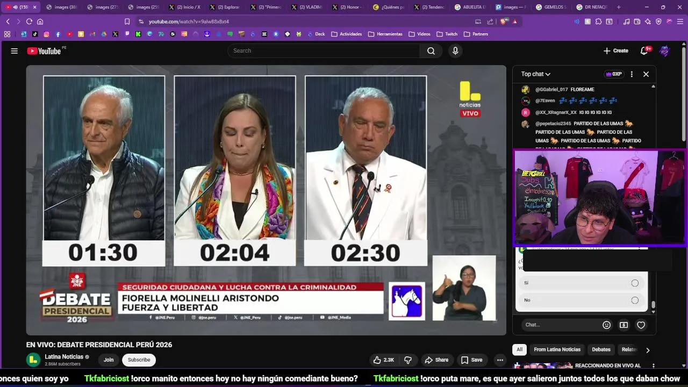Open the YouTube account avatar menu
Viewport: 688px width, 387px height.
point(665,51)
